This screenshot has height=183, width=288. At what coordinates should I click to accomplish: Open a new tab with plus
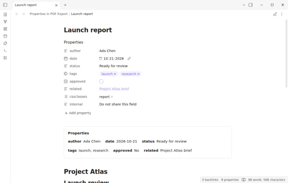pos(65,5)
